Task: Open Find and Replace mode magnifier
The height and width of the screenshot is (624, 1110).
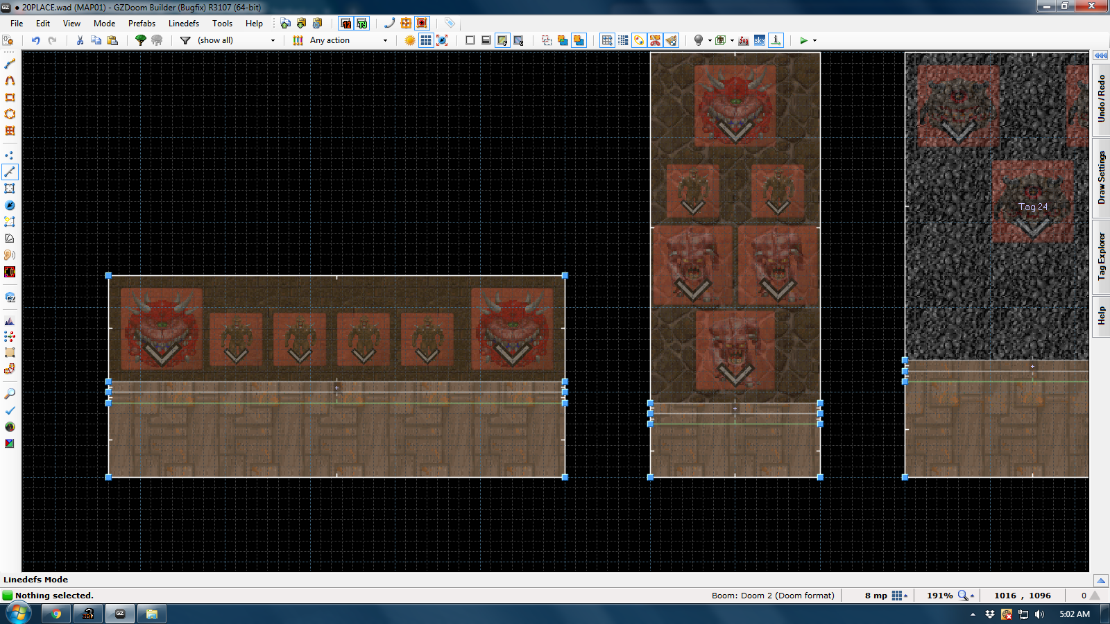Action: (x=10, y=394)
